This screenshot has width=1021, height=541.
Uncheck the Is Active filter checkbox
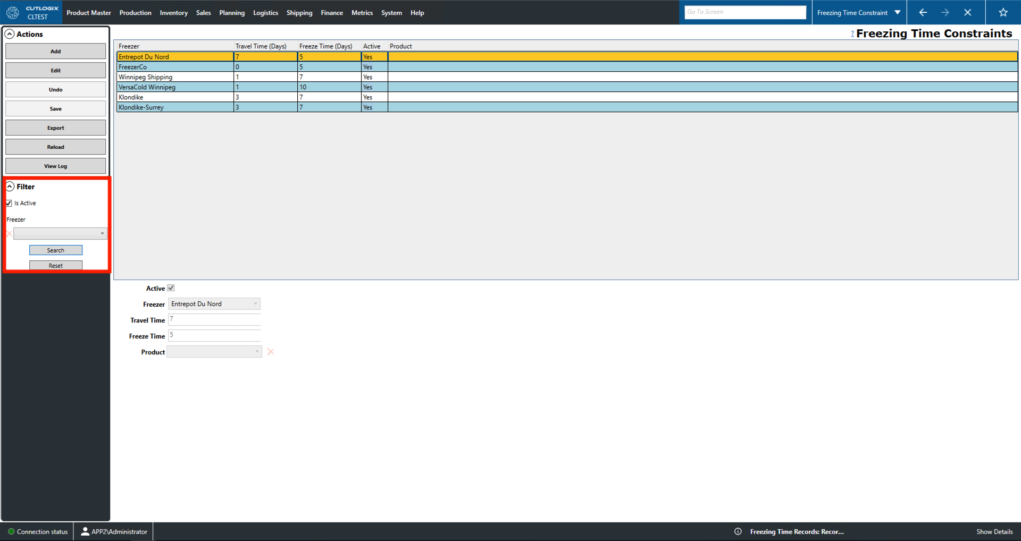click(x=9, y=203)
